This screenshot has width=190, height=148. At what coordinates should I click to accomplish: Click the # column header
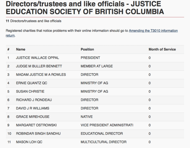pyautogui.click(x=8, y=49)
